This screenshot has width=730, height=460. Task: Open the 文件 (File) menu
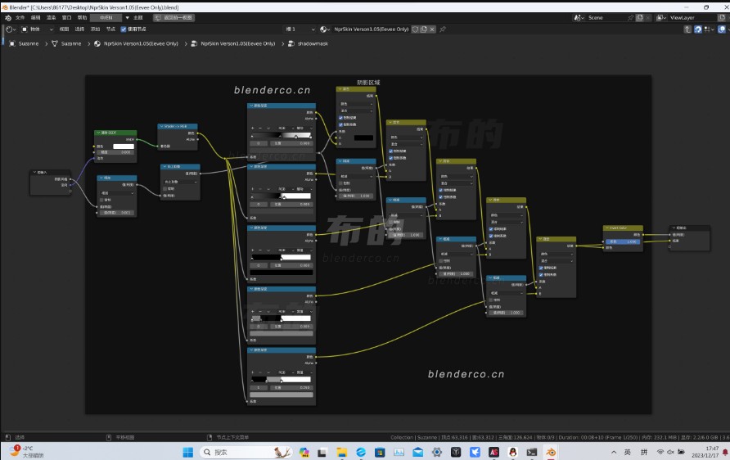(20, 18)
